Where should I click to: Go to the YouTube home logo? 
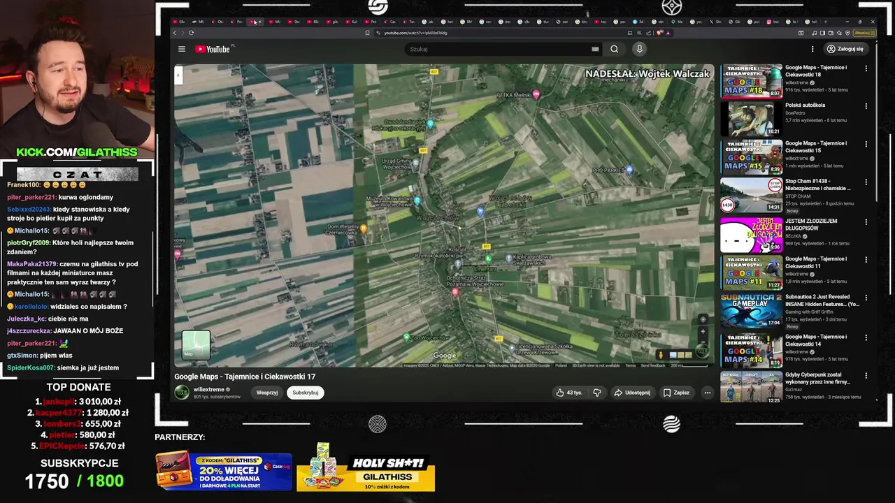pyautogui.click(x=213, y=49)
